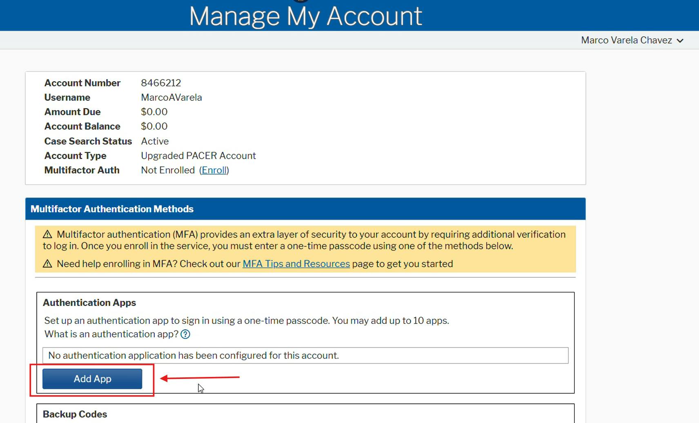
Task: Click the Add App button
Action: coord(92,379)
